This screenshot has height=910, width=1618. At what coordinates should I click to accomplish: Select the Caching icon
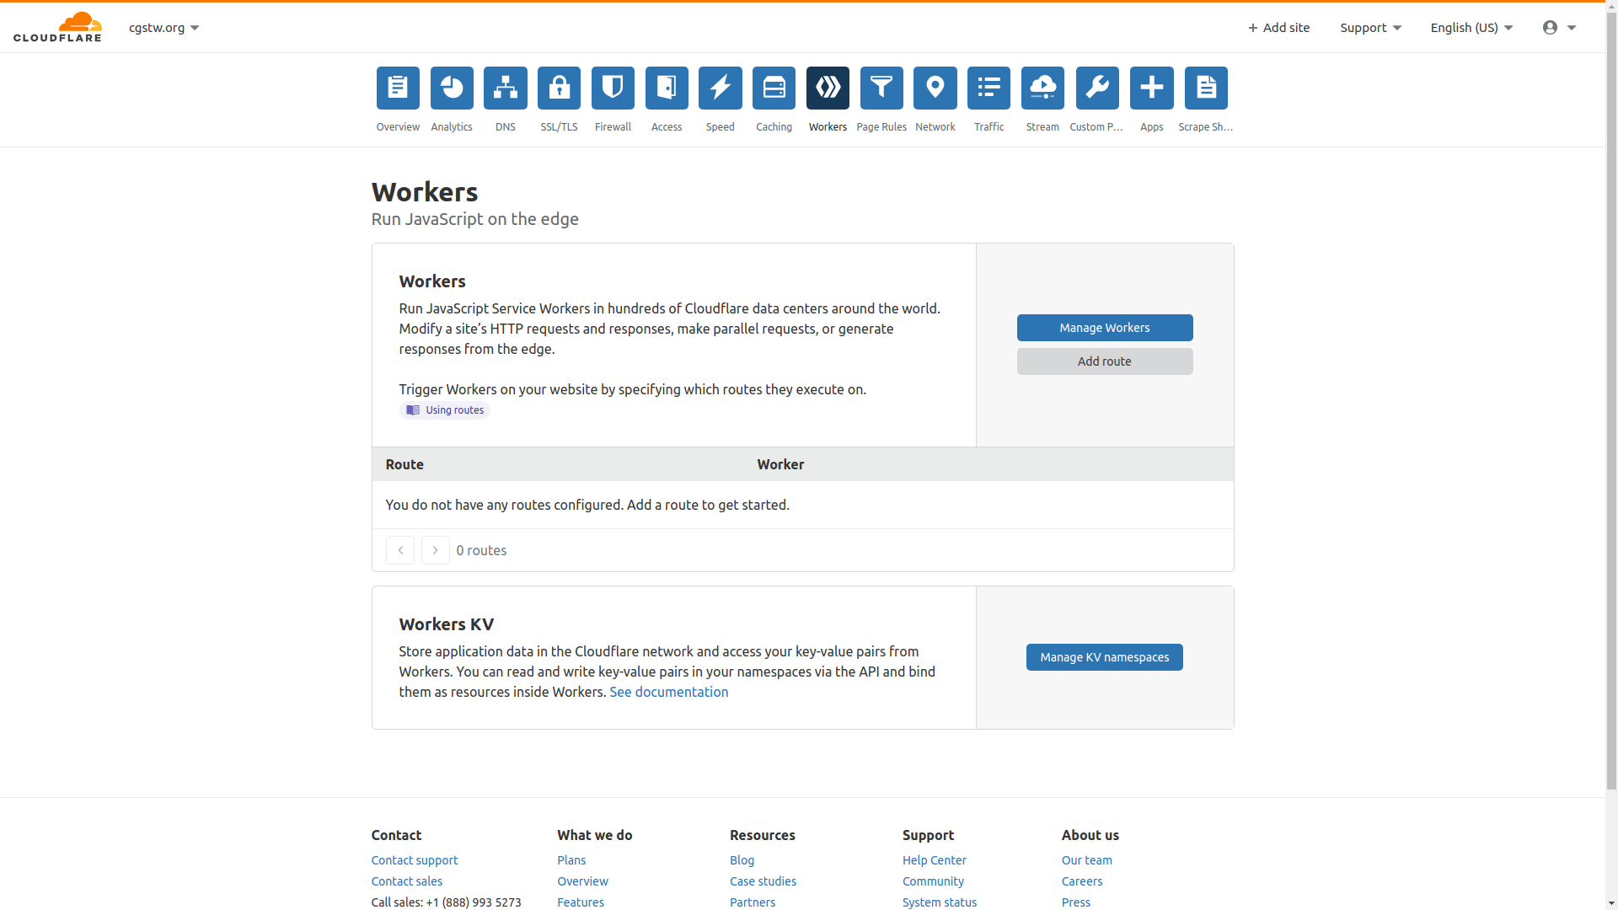tap(774, 88)
